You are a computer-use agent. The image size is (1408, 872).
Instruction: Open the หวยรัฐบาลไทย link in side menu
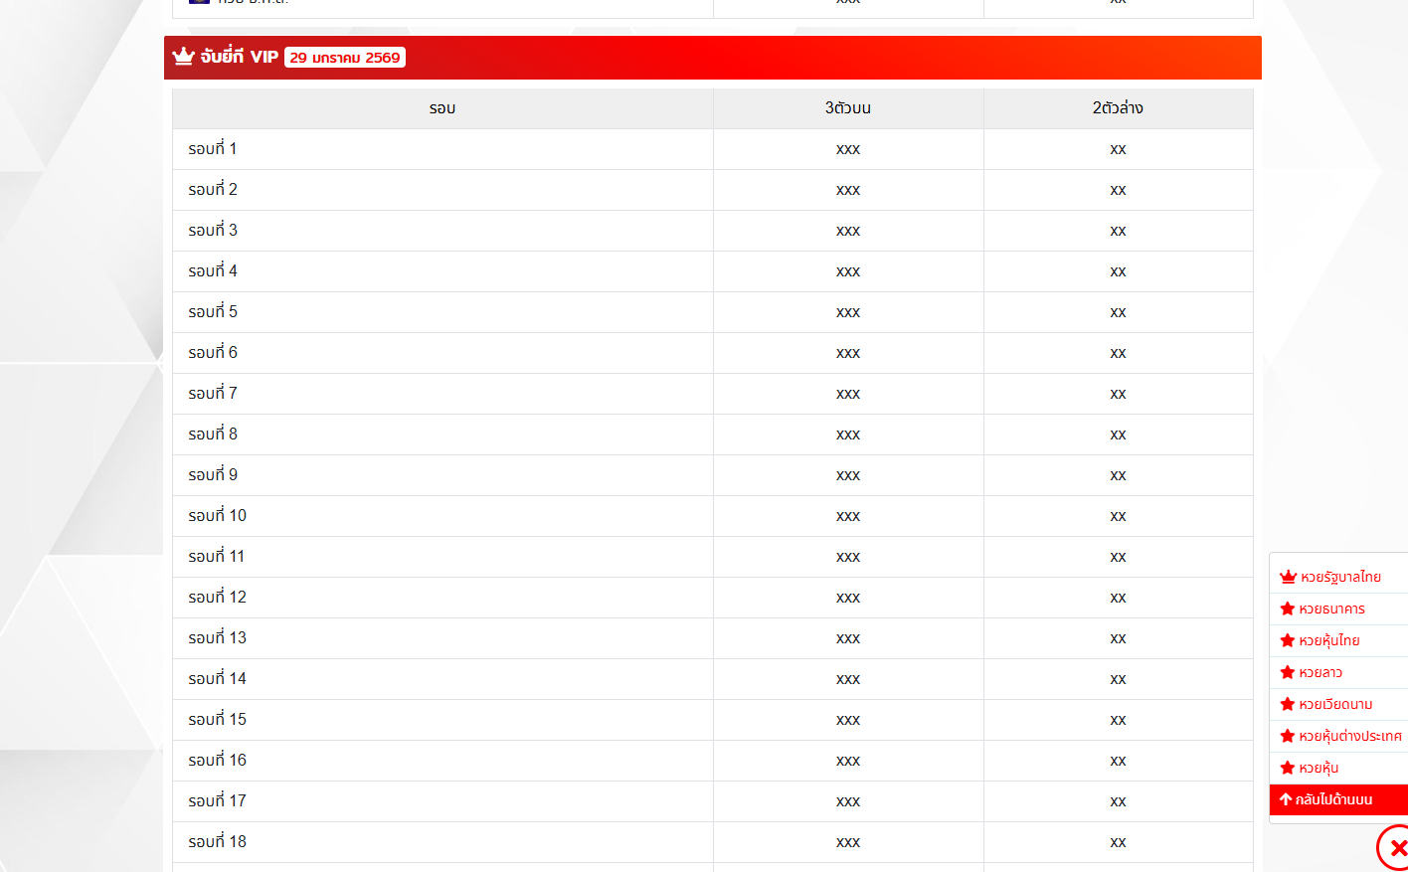click(1340, 577)
